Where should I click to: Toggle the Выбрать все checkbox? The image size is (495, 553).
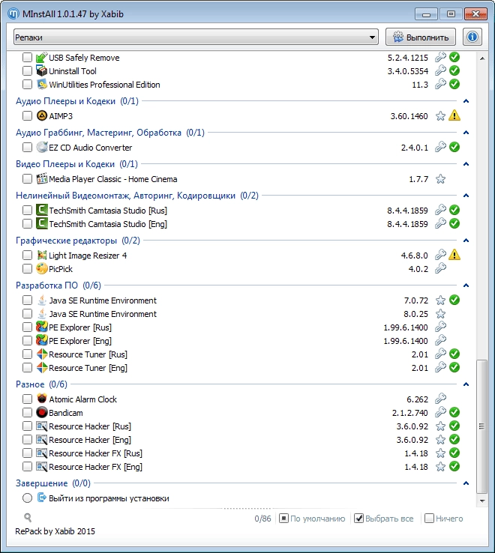click(x=358, y=519)
